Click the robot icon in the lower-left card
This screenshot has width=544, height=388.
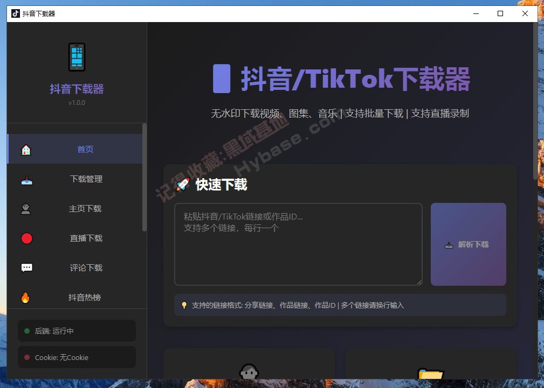(249, 372)
